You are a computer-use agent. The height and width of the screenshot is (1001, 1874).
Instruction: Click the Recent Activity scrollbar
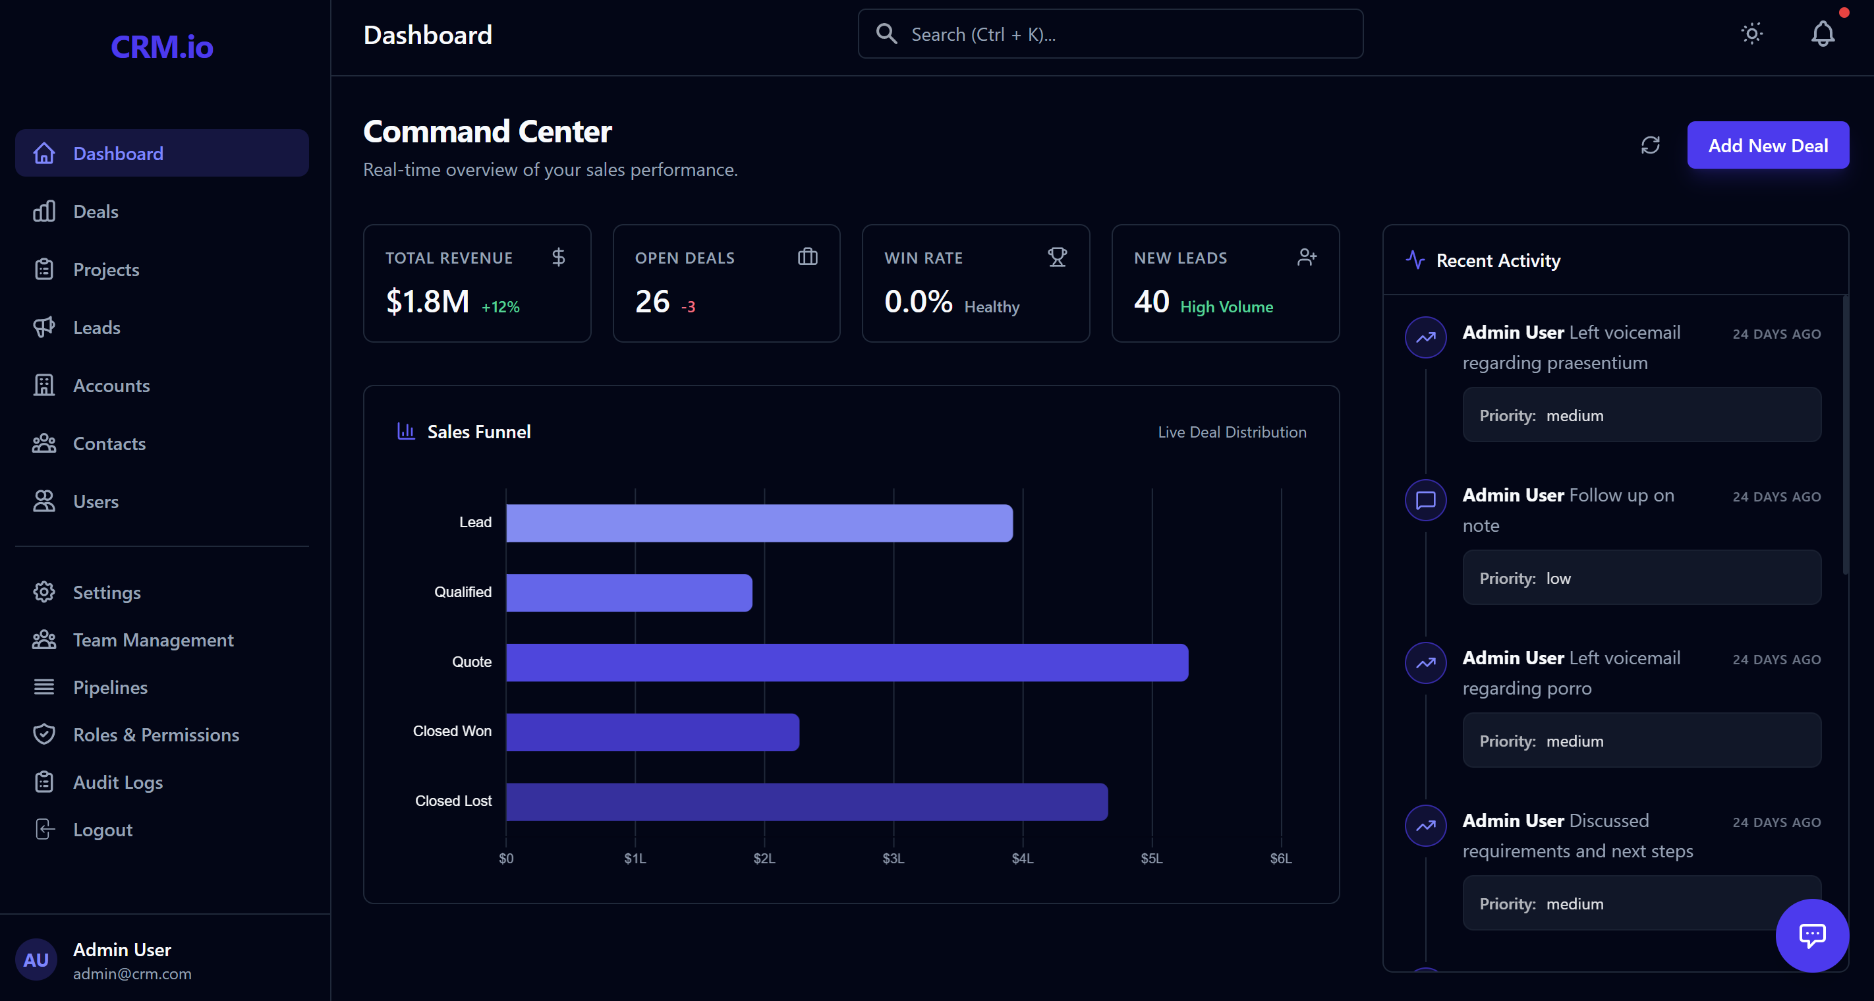point(1845,434)
